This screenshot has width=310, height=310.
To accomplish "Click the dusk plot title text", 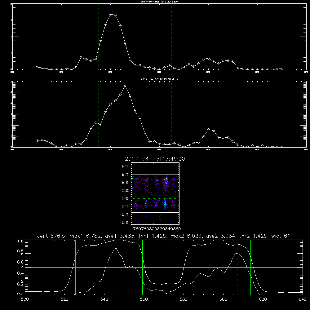I will (159, 79).
